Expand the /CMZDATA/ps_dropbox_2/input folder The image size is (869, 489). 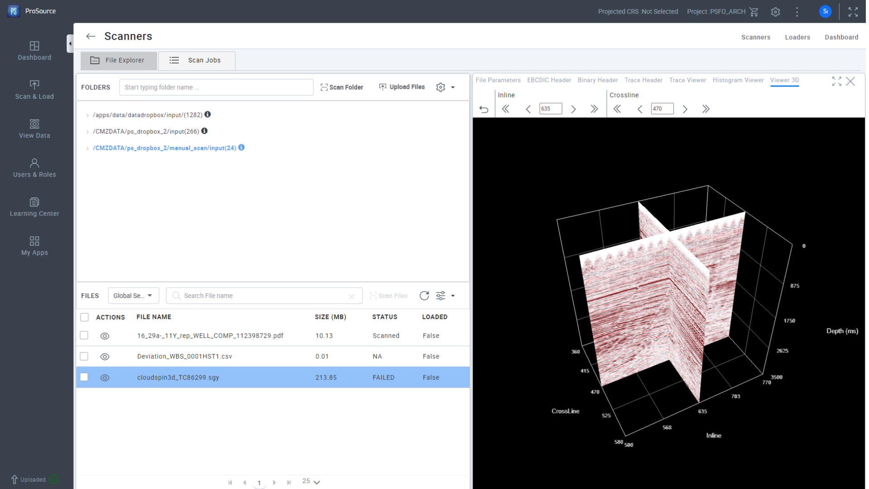87,131
